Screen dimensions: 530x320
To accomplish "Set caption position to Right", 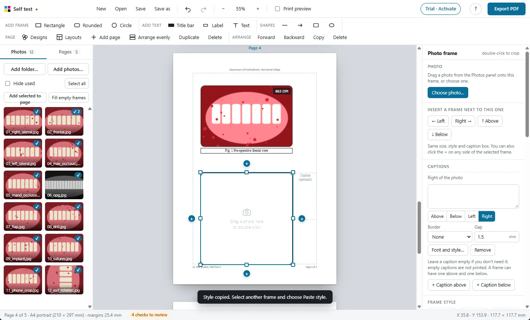I will tap(487, 216).
